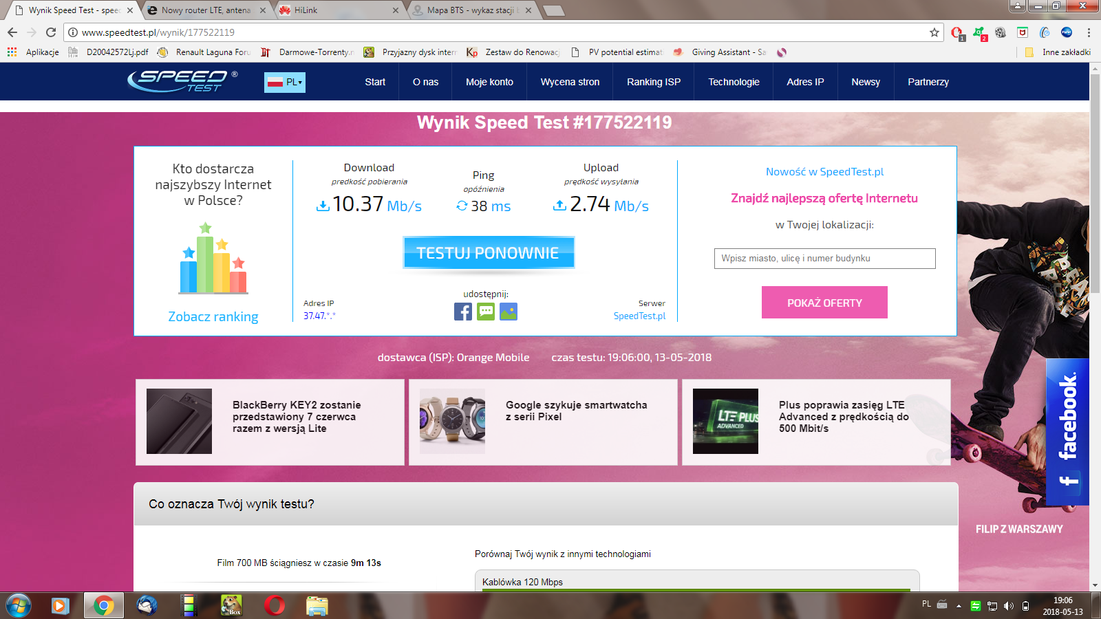Click POKAŻ OFERTY button
Viewport: 1101px width, 619px height.
(824, 303)
